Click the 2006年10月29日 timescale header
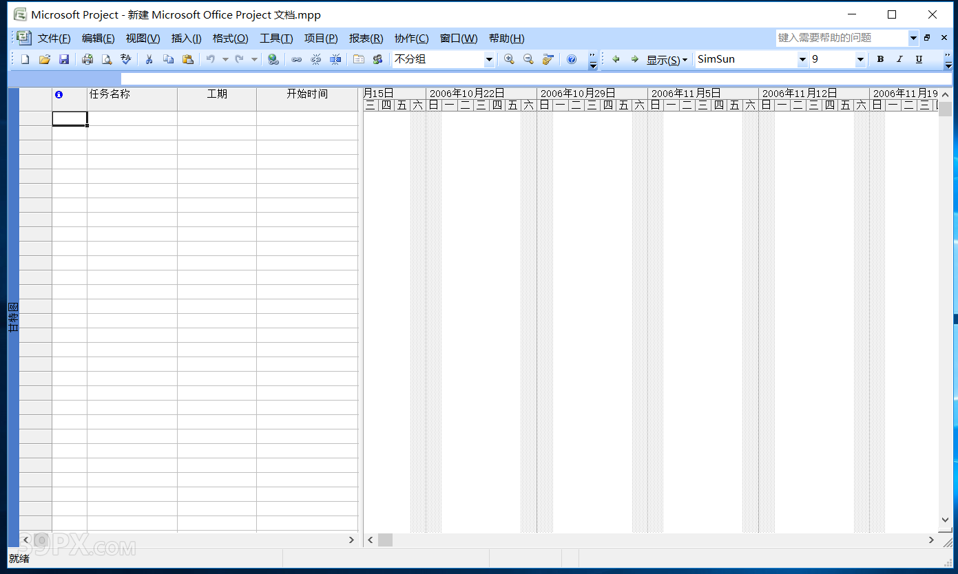This screenshot has height=574, width=958. point(592,93)
